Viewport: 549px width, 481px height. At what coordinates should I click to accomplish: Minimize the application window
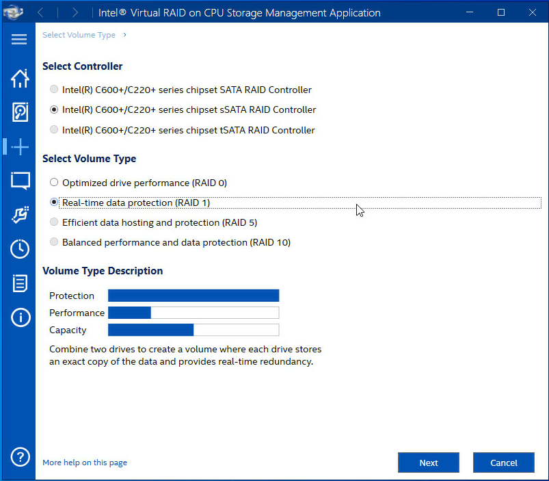(x=470, y=12)
